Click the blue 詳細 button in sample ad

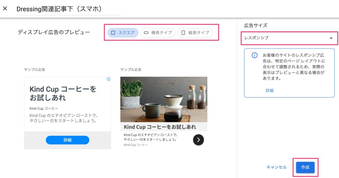(x=68, y=140)
